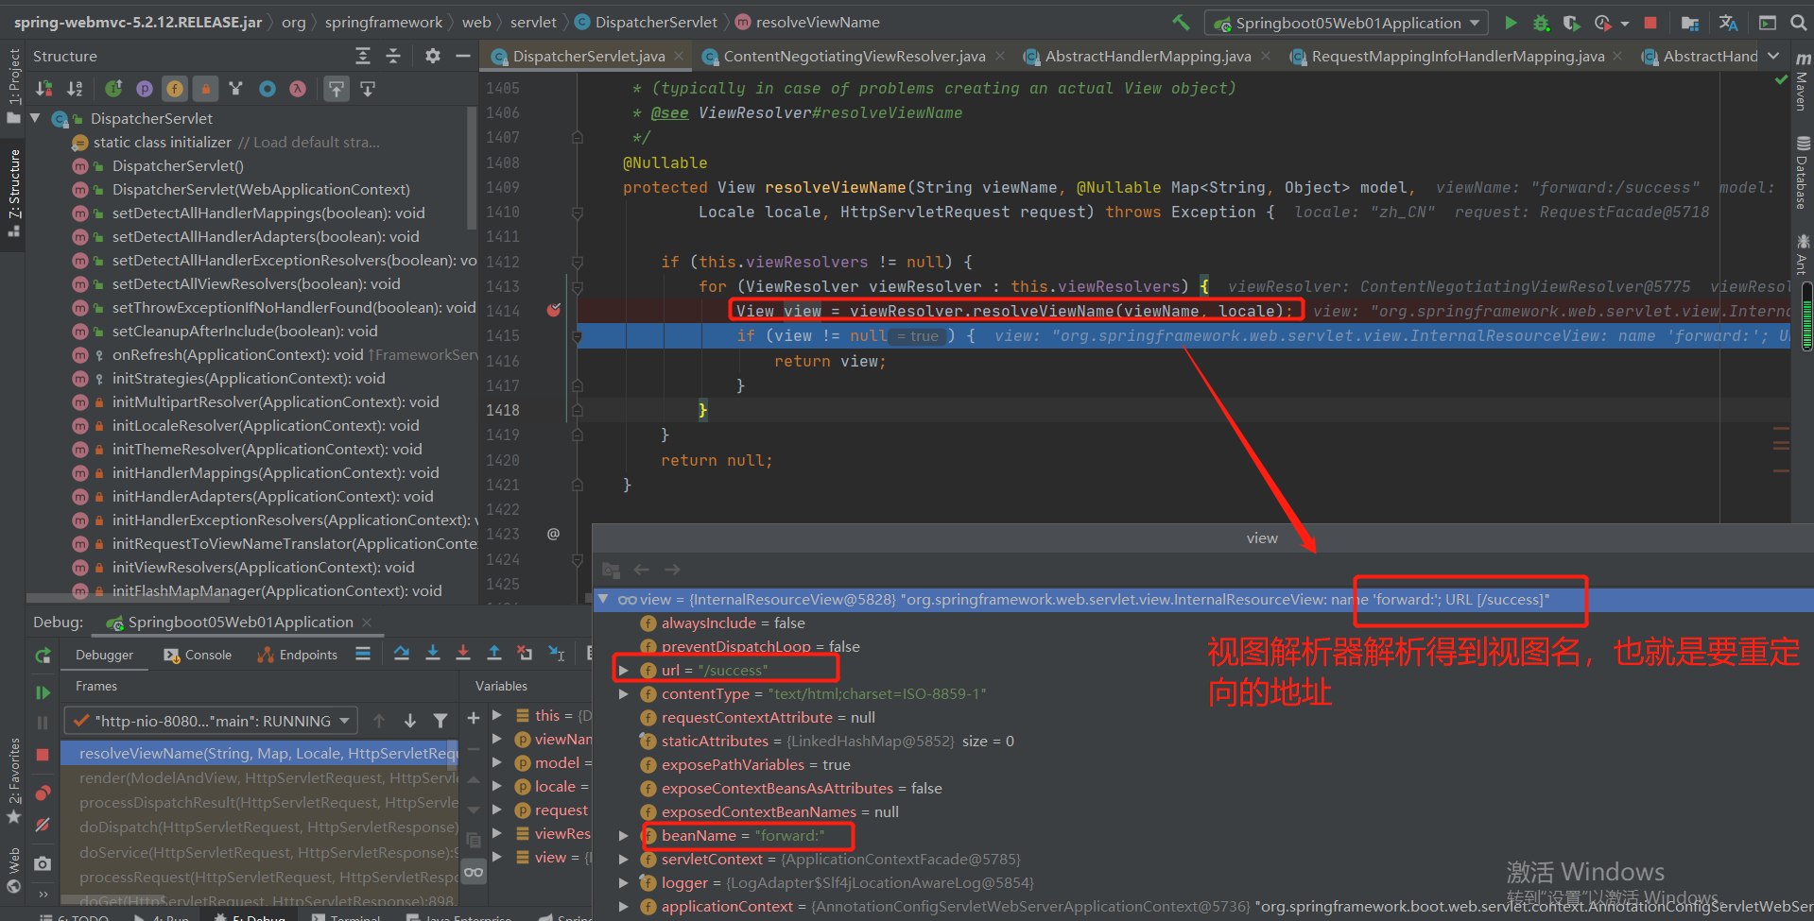Toggle Sort by Visibility in the Structure toolbar
The height and width of the screenshot is (921, 1814).
(x=44, y=89)
